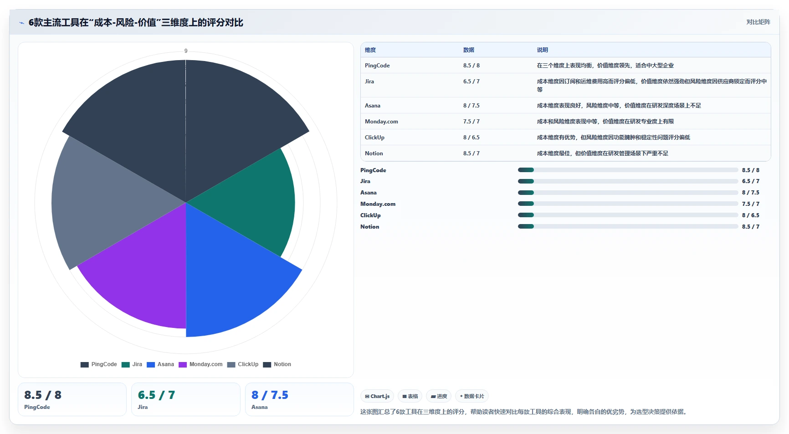Toggle the Jira legend entry
This screenshot has height=434, width=789.
[x=132, y=364]
